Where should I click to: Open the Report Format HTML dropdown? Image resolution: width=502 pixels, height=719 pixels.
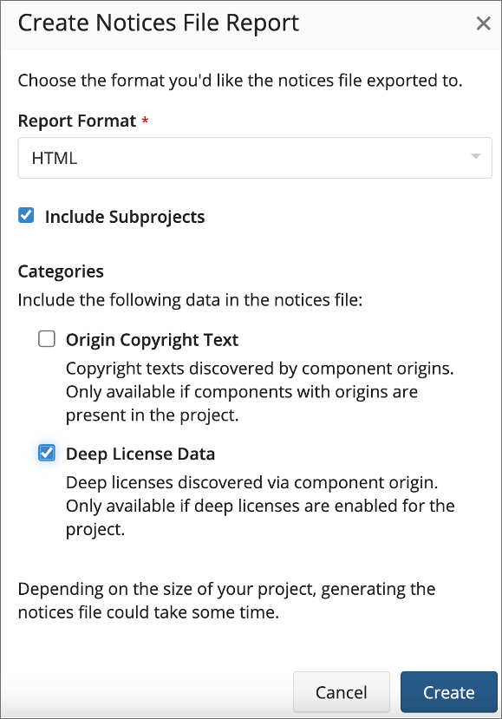point(255,158)
